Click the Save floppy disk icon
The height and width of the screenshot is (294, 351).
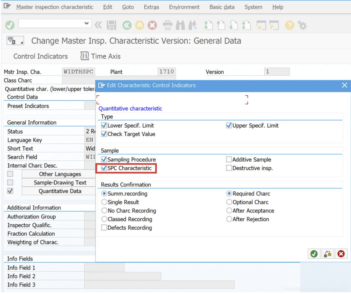[x=111, y=25]
